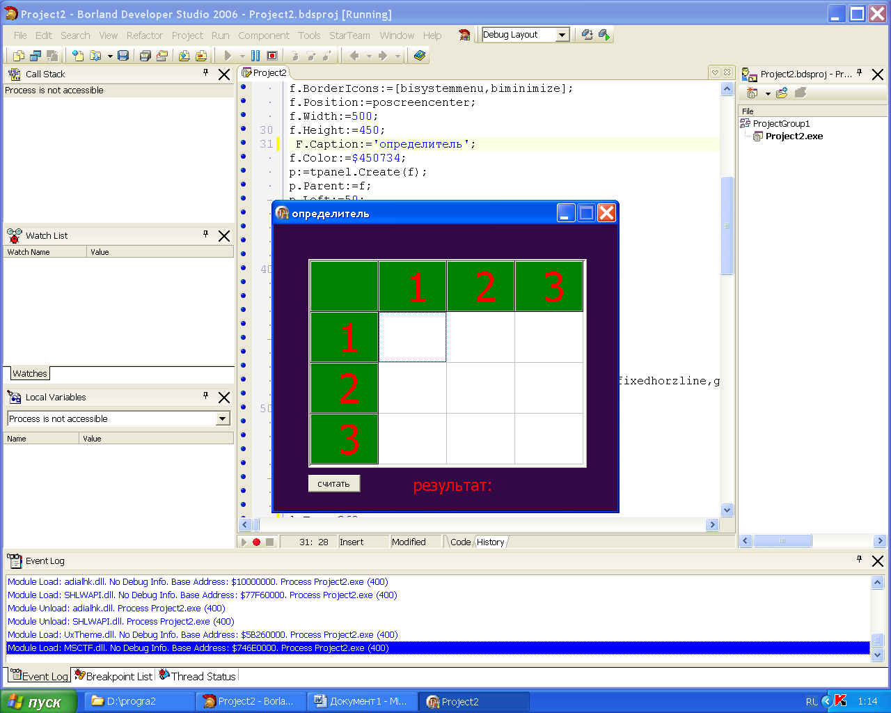
Task: Click the Open Project toolbar icon
Action: coord(161,56)
